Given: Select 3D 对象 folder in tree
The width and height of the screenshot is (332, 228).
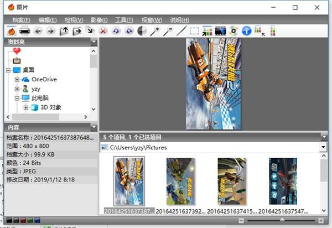Looking at the screenshot, I should 51,107.
